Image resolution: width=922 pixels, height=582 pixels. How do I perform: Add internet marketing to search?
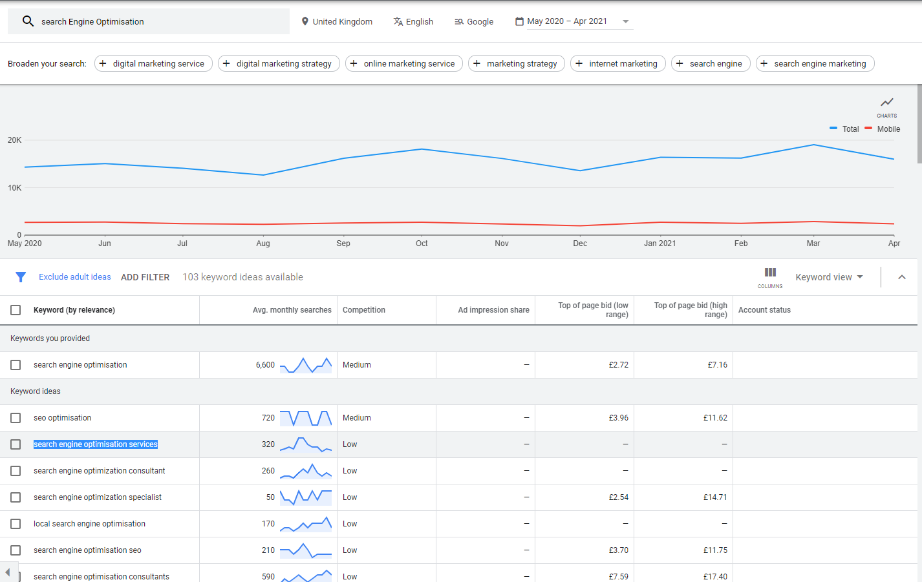coord(618,63)
